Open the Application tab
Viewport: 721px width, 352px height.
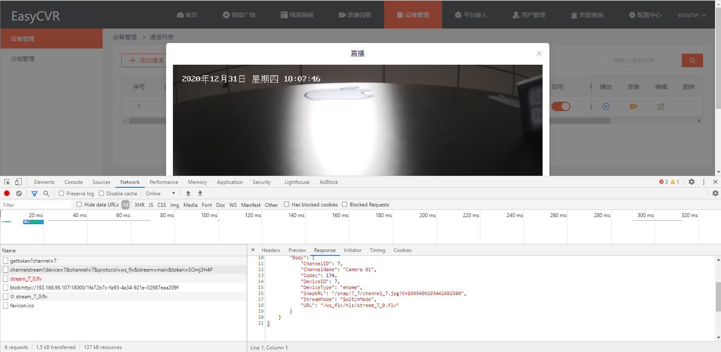coord(230,182)
